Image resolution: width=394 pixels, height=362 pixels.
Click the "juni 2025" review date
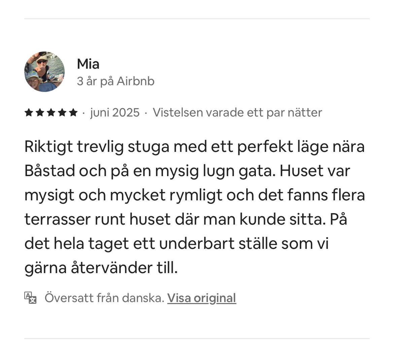(115, 112)
